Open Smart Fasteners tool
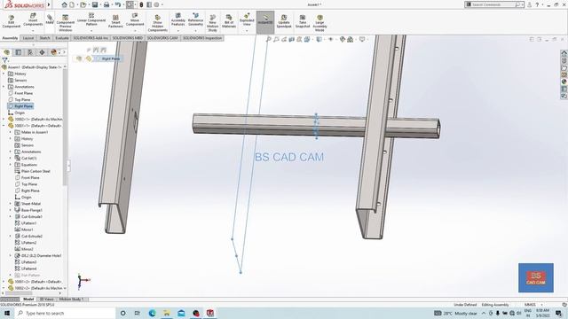The width and height of the screenshot is (568, 319). pos(115,21)
